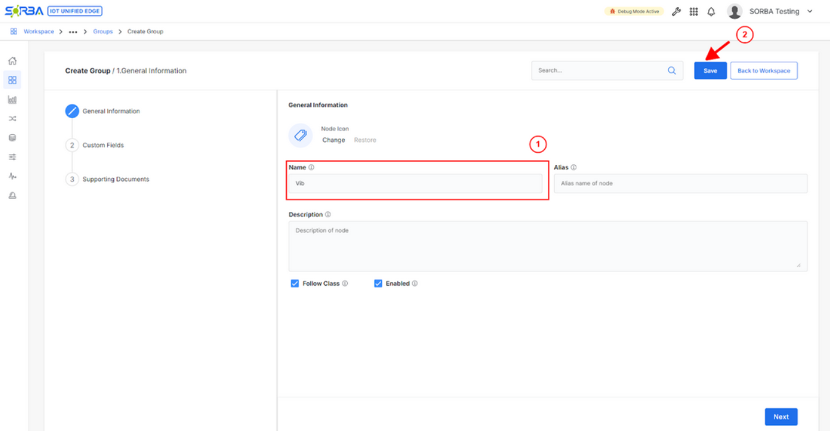
Task: Click the Alias input field
Action: tap(680, 183)
